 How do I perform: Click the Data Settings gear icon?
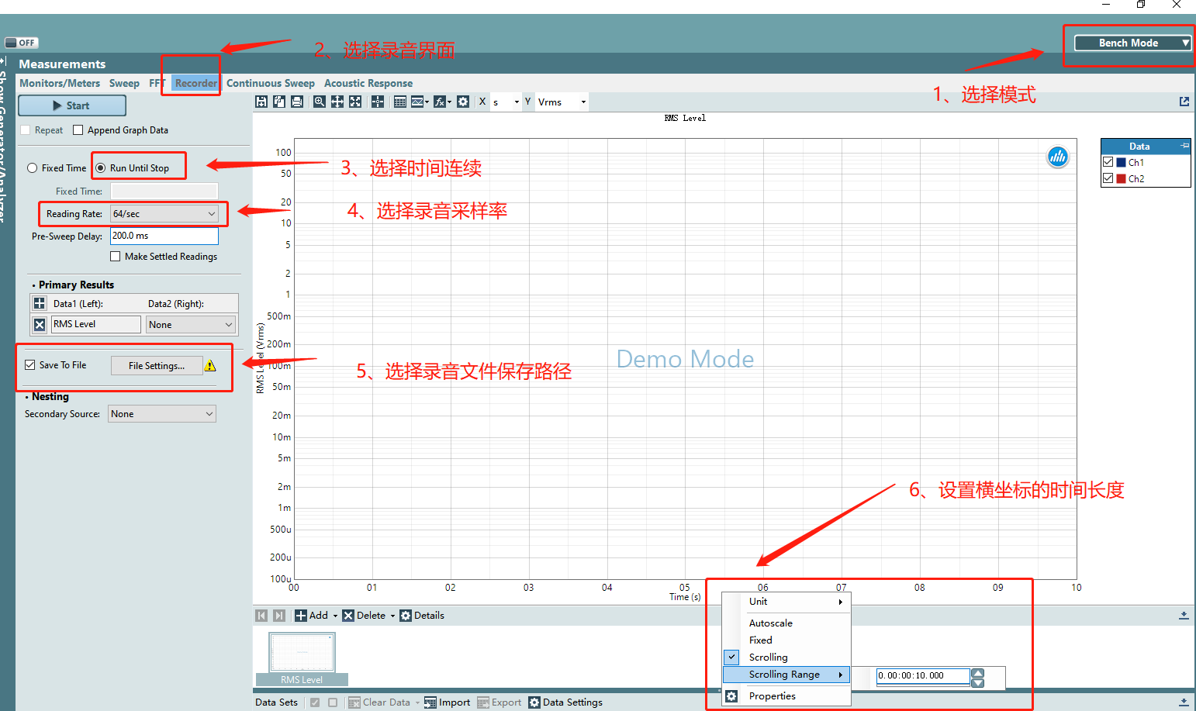tap(534, 702)
